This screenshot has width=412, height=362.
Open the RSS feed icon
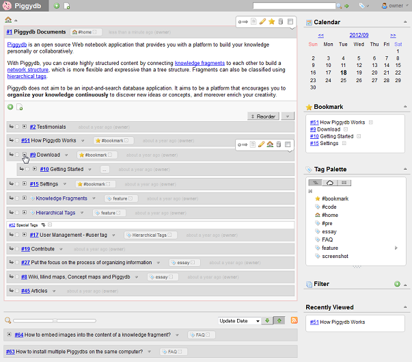click(x=294, y=320)
